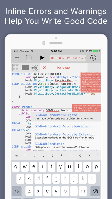112x199 pixels.
Task: Tap the 'class Paddle {' code line
Action: coord(24,107)
